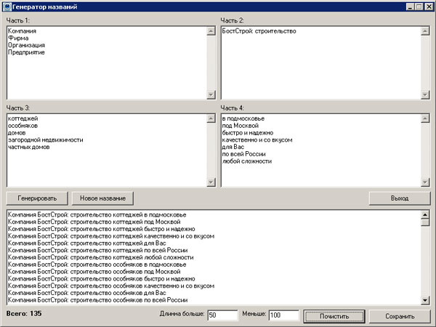Click загородной недвижимости in Часть 3

tap(45, 140)
